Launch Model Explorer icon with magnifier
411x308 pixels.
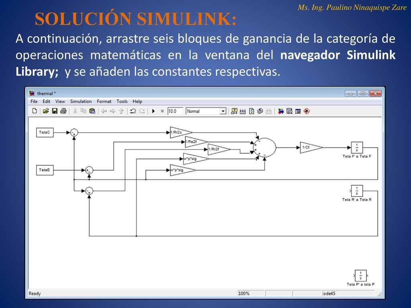[x=289, y=111]
